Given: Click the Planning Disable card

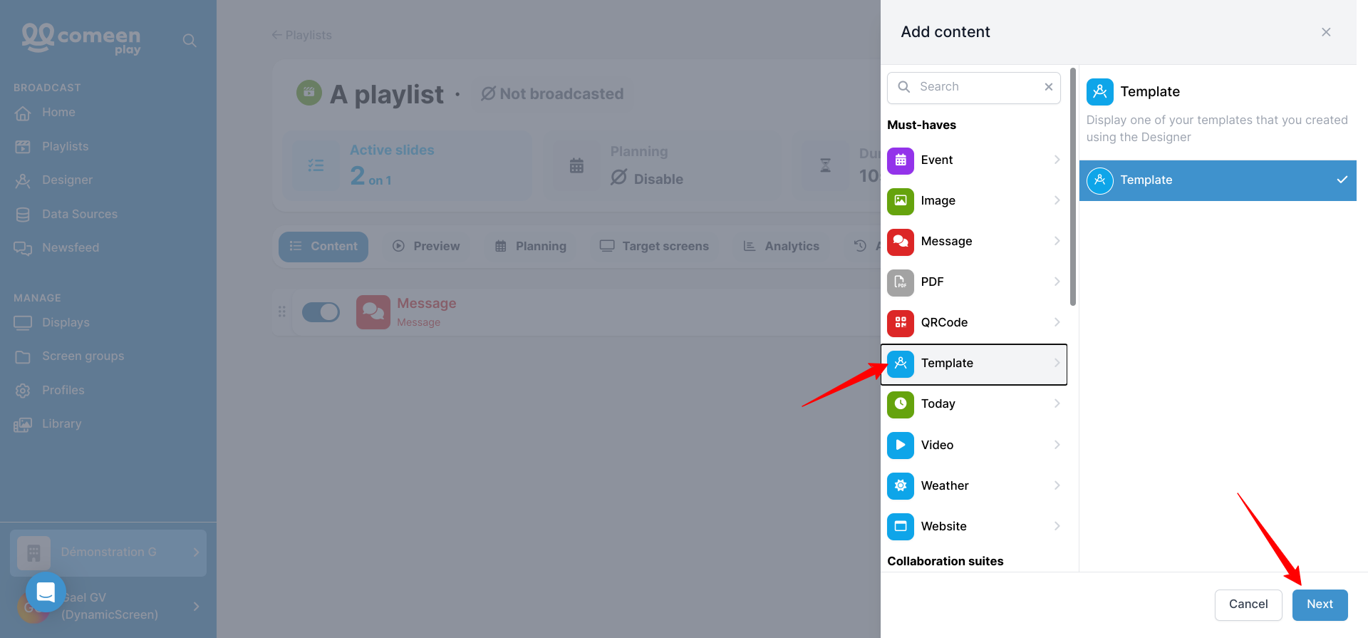Looking at the screenshot, I should coord(663,165).
